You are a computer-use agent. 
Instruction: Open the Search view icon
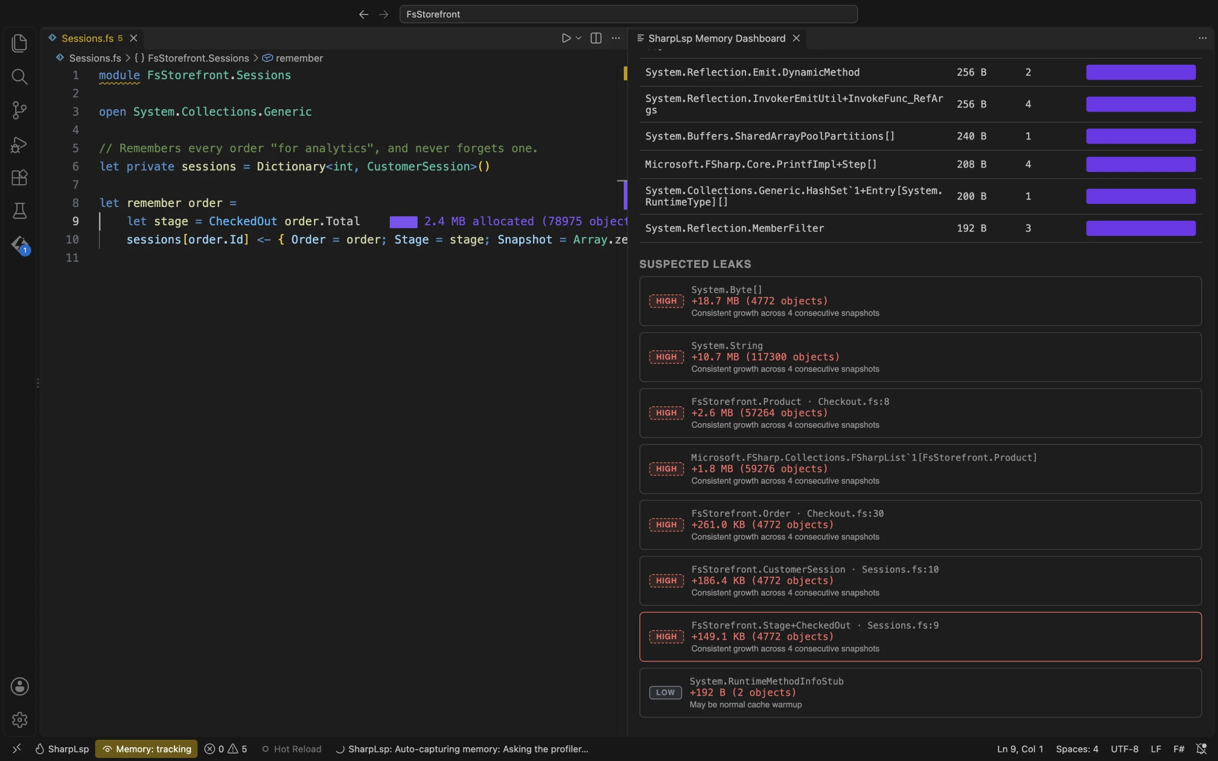point(19,77)
